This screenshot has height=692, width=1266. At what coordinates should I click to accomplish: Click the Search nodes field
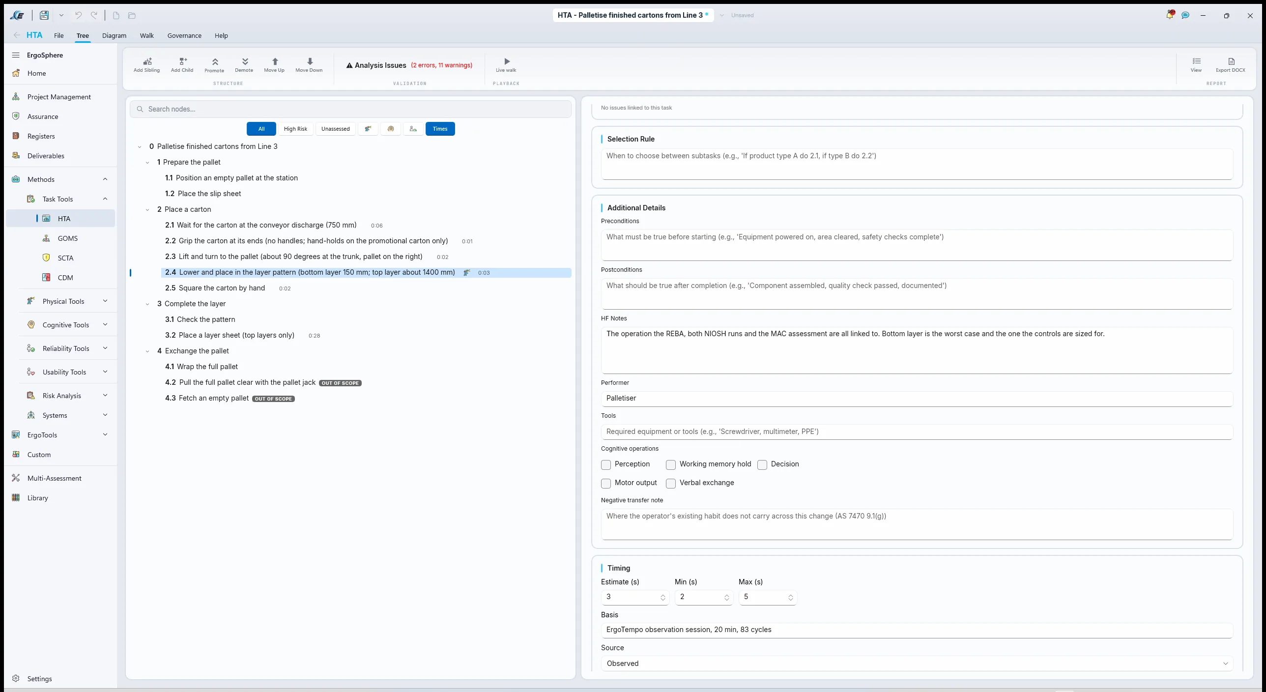tap(350, 109)
